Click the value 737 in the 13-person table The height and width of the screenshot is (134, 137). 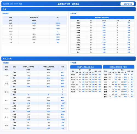[x=91, y=23]
